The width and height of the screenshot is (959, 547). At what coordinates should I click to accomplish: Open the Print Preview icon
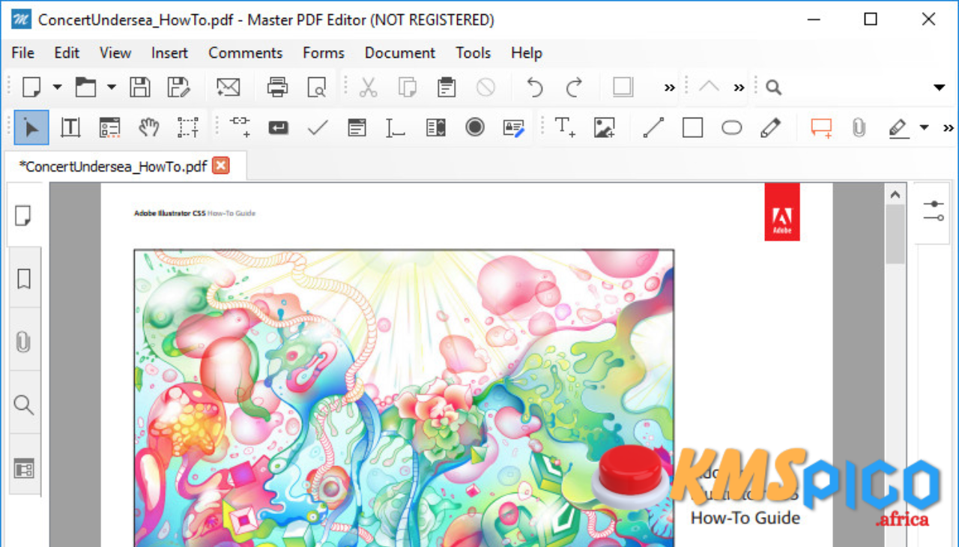tap(317, 88)
